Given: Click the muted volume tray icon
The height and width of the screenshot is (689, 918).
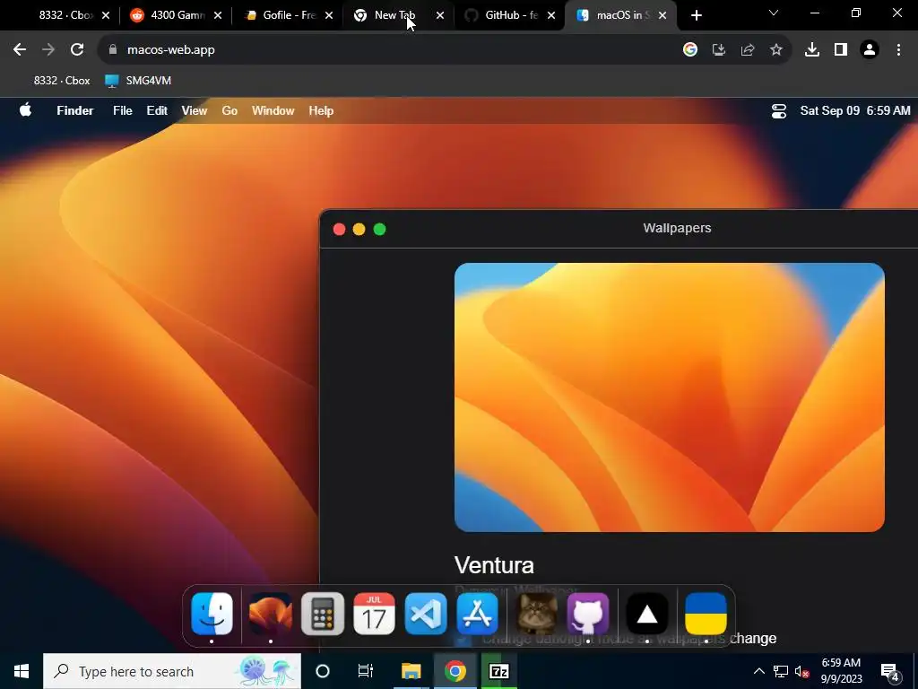Looking at the screenshot, I should coord(801,671).
